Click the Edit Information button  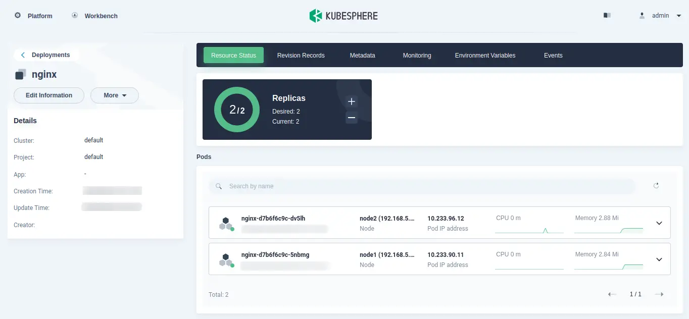coord(49,95)
